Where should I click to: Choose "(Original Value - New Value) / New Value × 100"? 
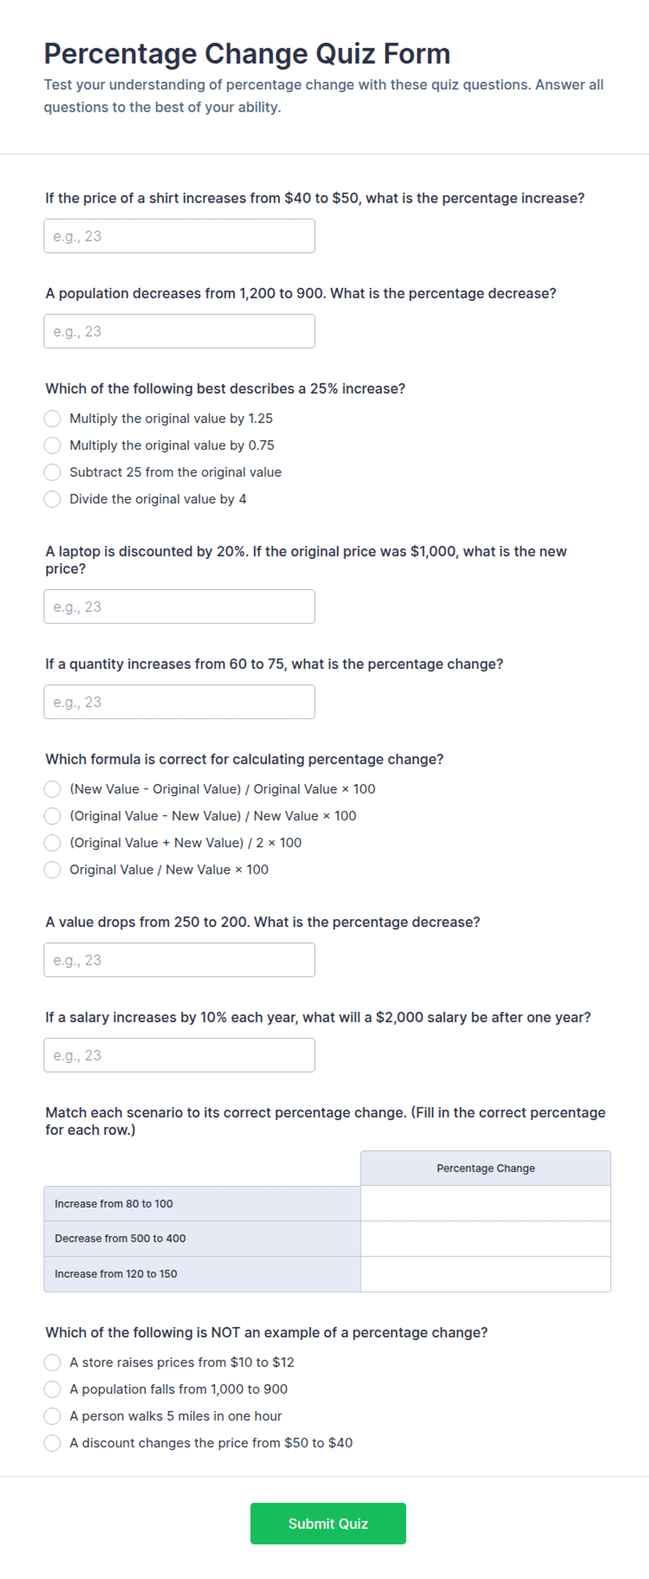(x=52, y=816)
